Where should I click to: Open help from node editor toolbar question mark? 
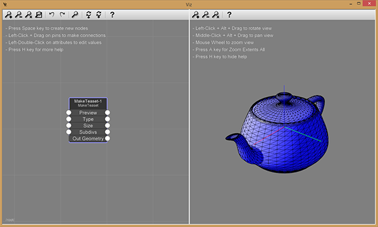click(x=112, y=15)
